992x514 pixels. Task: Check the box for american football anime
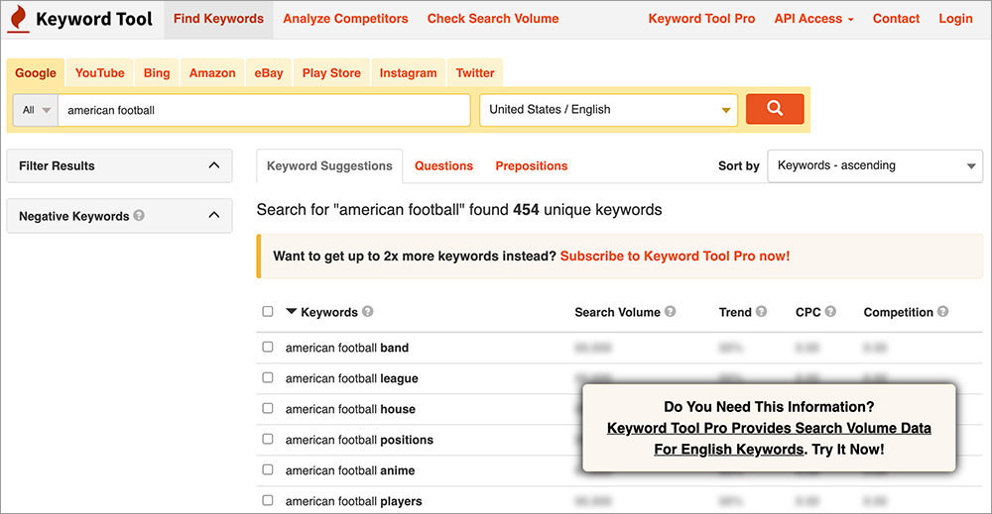[268, 469]
